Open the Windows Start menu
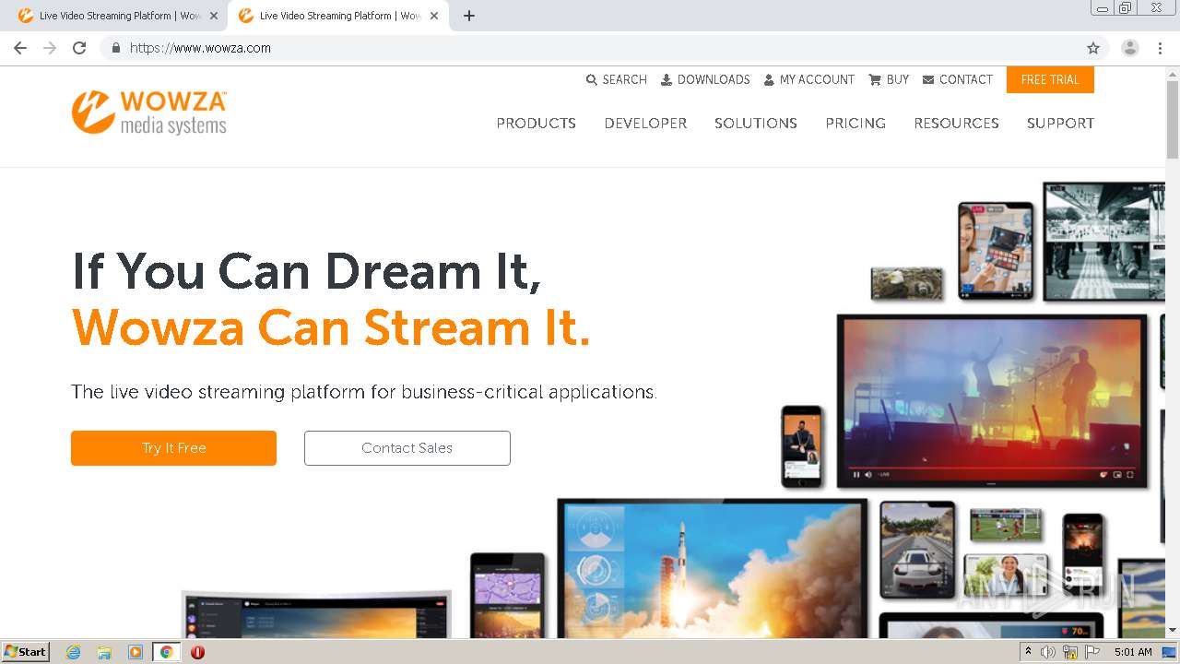The width and height of the screenshot is (1180, 664). point(25,652)
